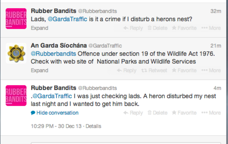Open An Garda Síochána profile avatar
The width and height of the screenshot is (228, 144).
(16, 53)
